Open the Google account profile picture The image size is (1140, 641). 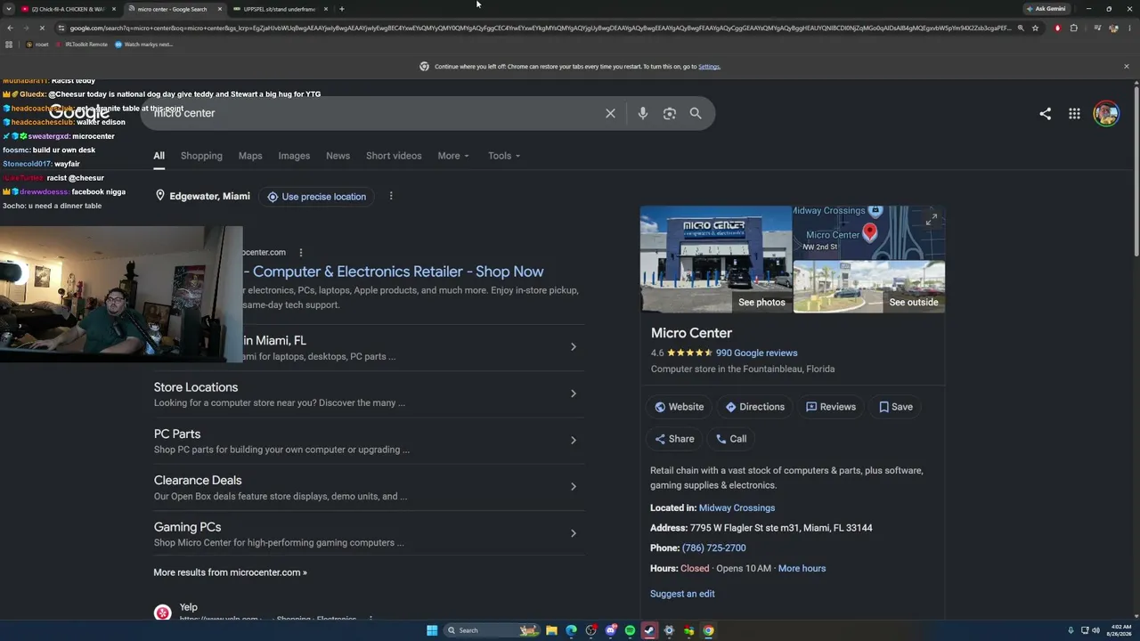point(1106,114)
